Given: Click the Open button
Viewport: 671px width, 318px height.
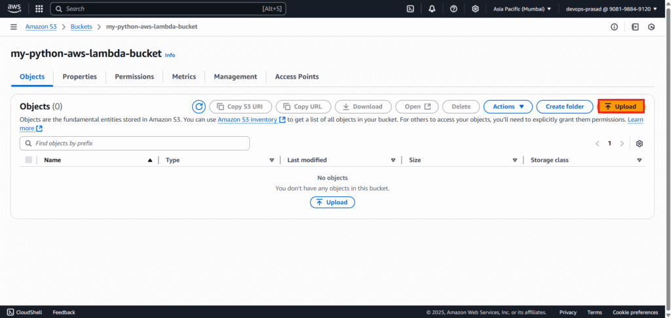Looking at the screenshot, I should tap(417, 107).
